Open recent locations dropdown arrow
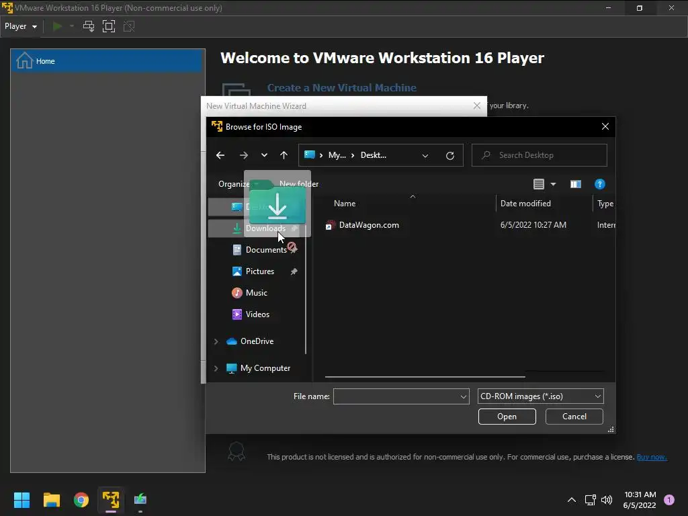 coord(264,155)
